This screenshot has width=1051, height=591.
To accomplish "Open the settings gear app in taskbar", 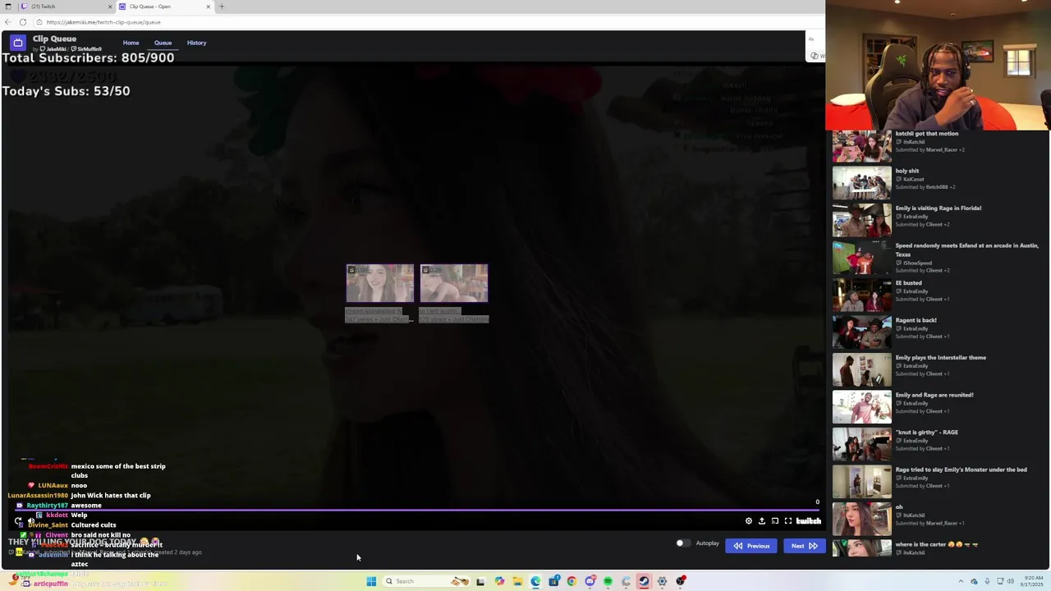I will tap(662, 581).
